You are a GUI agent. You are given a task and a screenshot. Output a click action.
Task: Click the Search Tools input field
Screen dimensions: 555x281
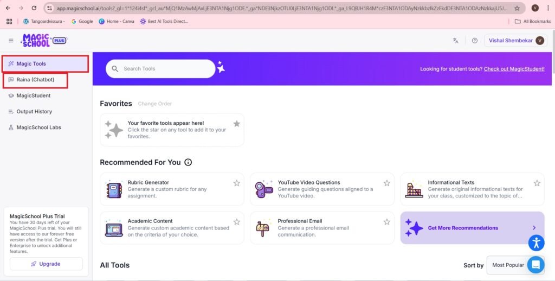coord(160,69)
